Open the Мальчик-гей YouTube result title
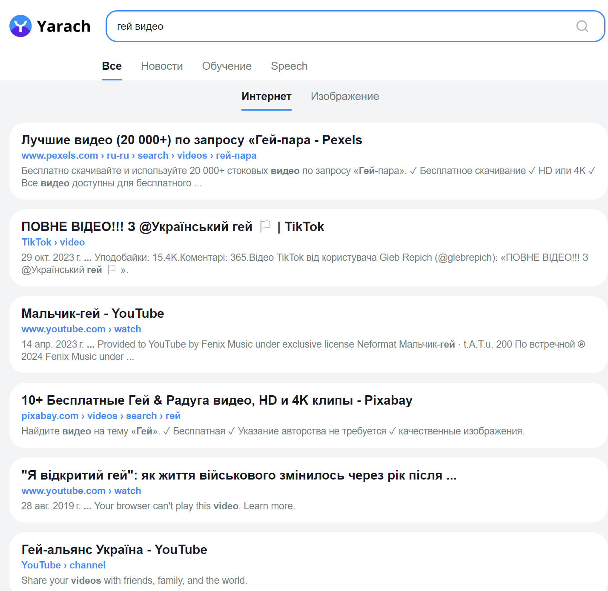 [x=92, y=314]
